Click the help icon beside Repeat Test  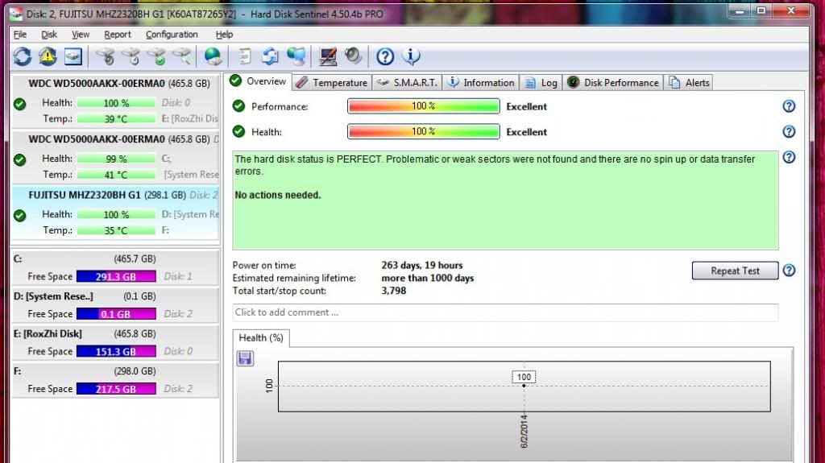[x=789, y=271]
